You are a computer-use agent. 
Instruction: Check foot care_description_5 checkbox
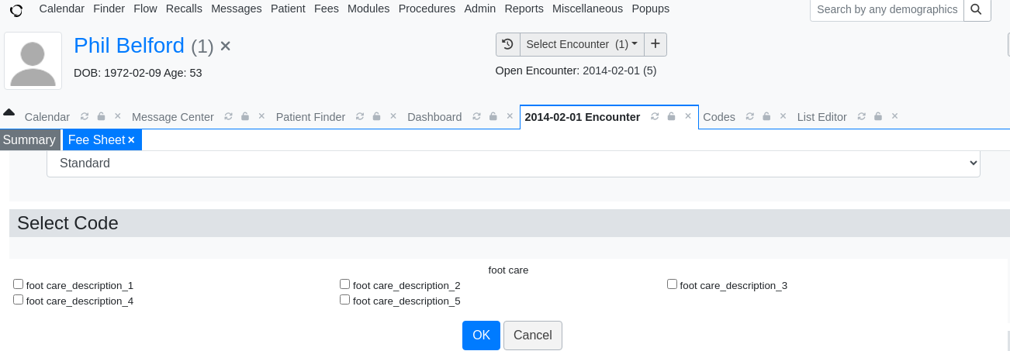tap(345, 299)
